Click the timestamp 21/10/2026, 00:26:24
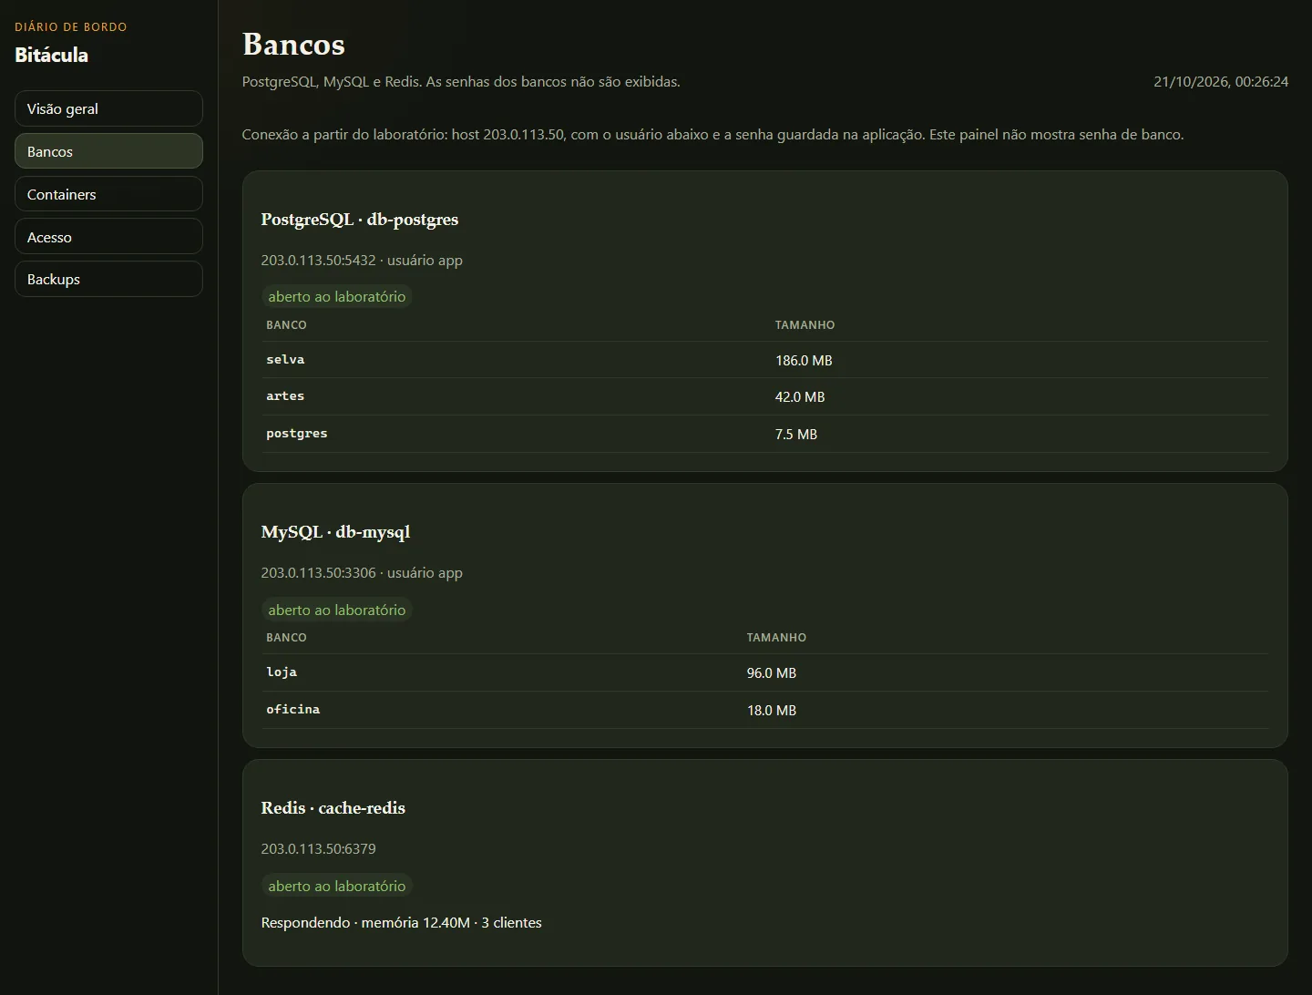The image size is (1312, 995). click(1221, 81)
